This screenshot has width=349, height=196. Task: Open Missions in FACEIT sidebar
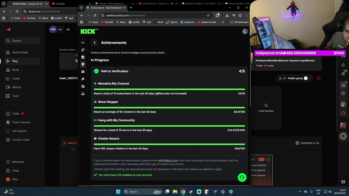click(22, 162)
